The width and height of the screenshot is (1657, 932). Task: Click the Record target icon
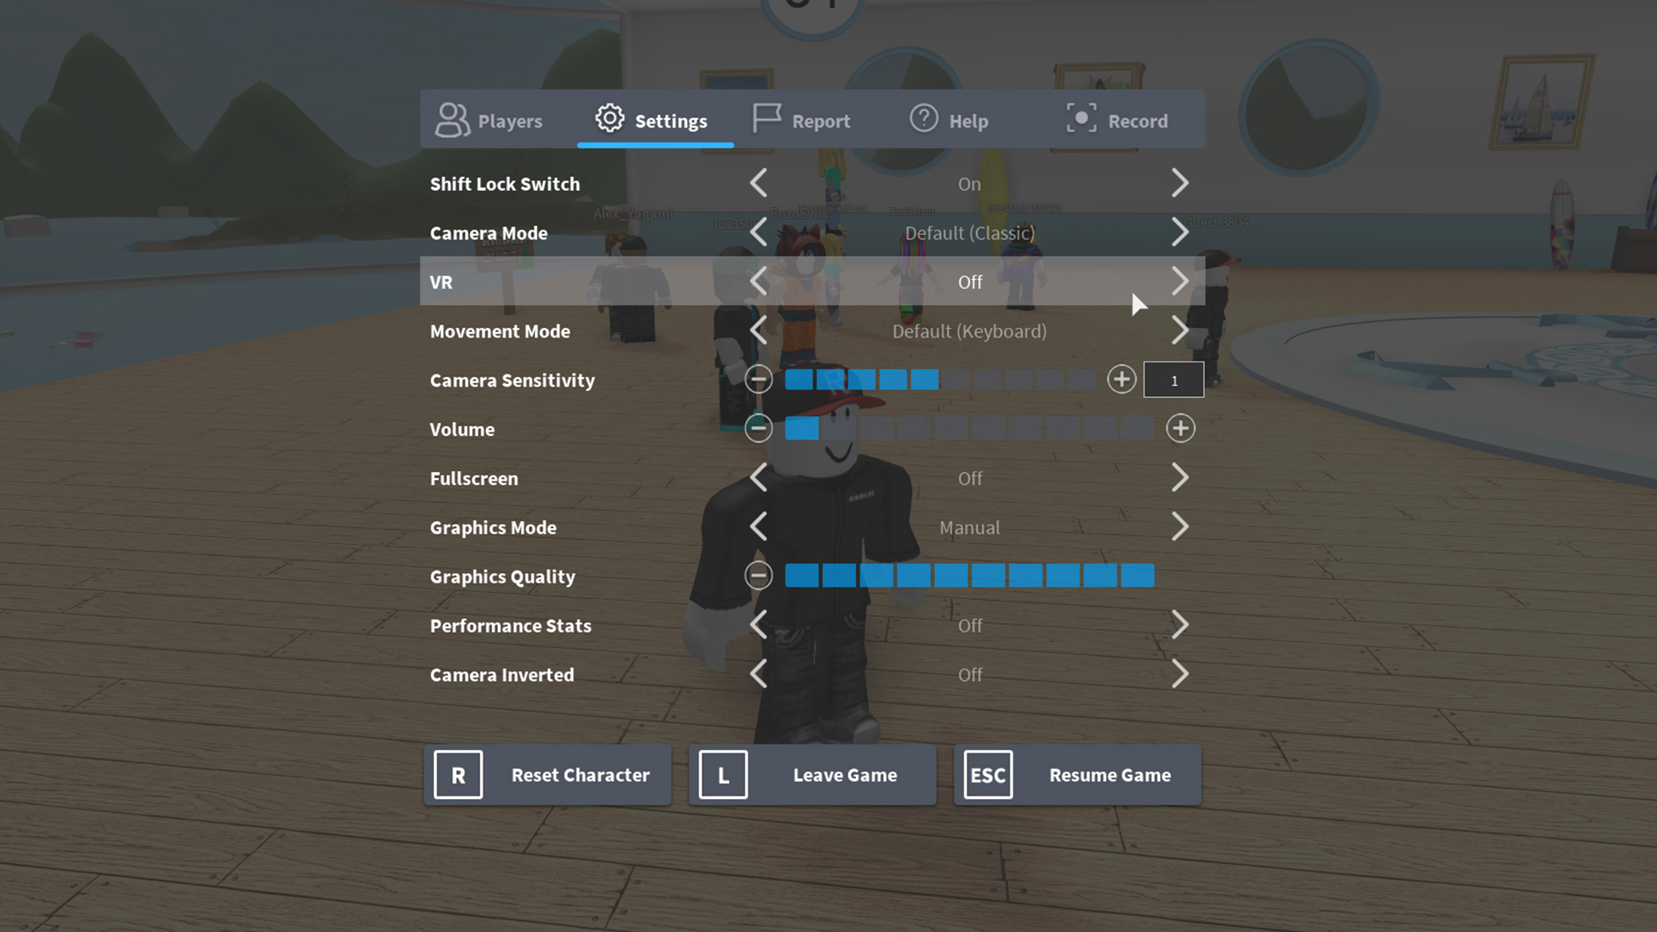(x=1080, y=119)
